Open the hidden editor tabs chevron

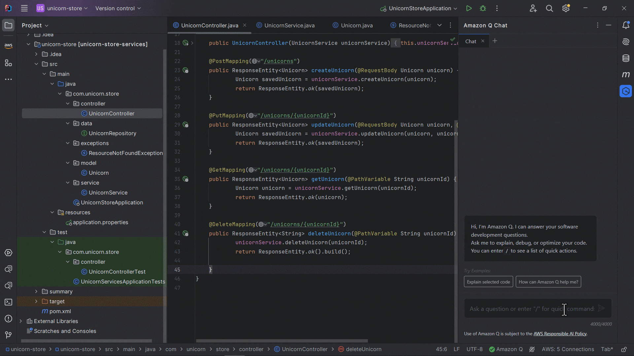pos(440,25)
